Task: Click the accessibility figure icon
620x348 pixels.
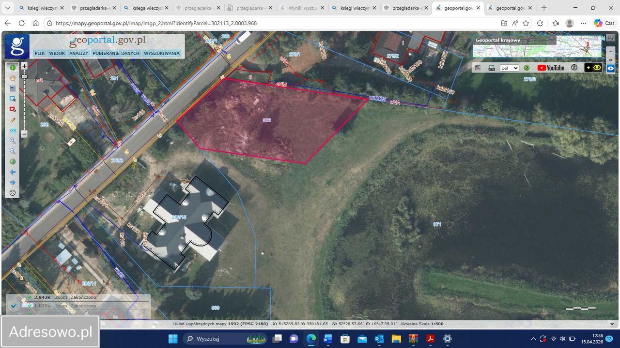Action: point(574,68)
